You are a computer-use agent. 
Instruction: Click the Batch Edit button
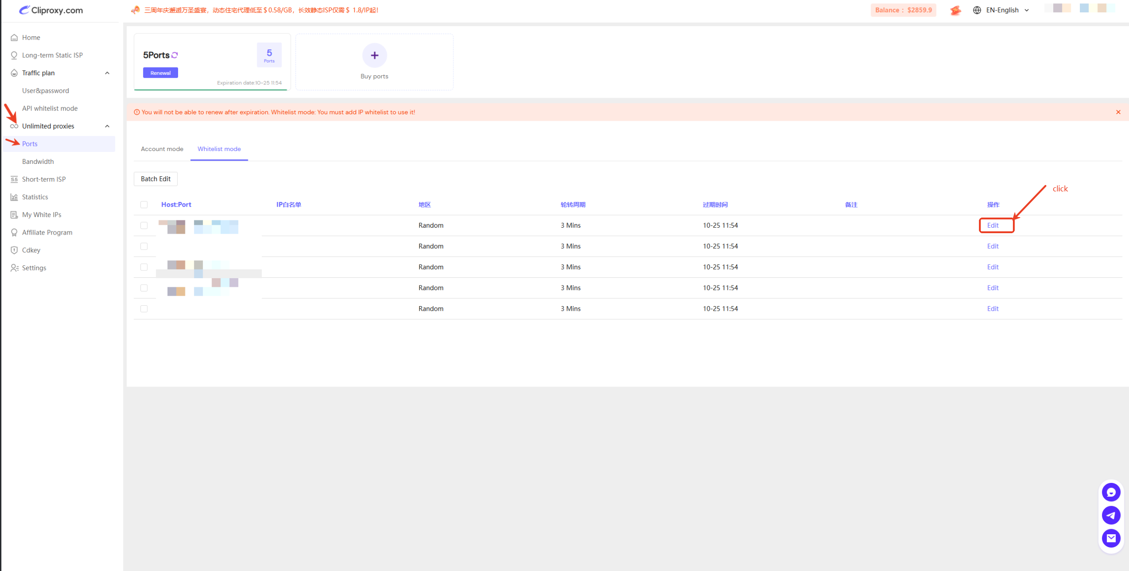(x=156, y=179)
